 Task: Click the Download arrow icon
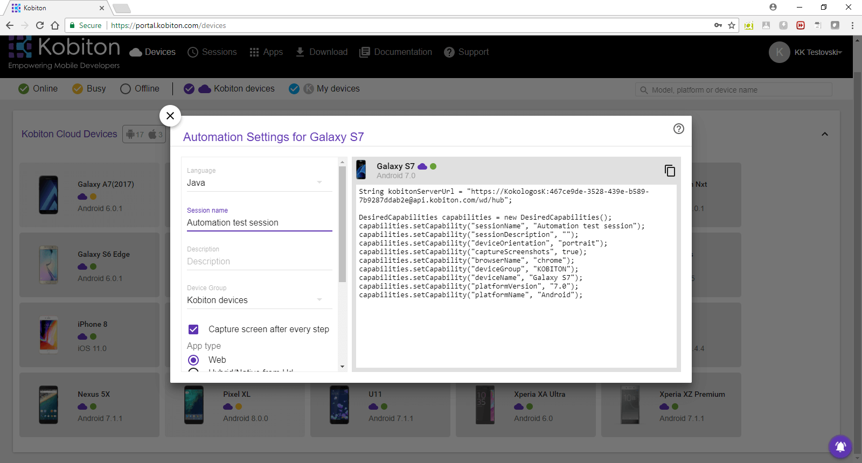(x=300, y=52)
